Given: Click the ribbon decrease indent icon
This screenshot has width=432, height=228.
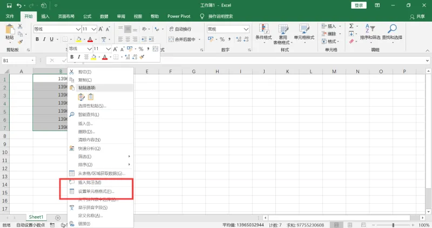Looking at the screenshot, I should (144, 39).
